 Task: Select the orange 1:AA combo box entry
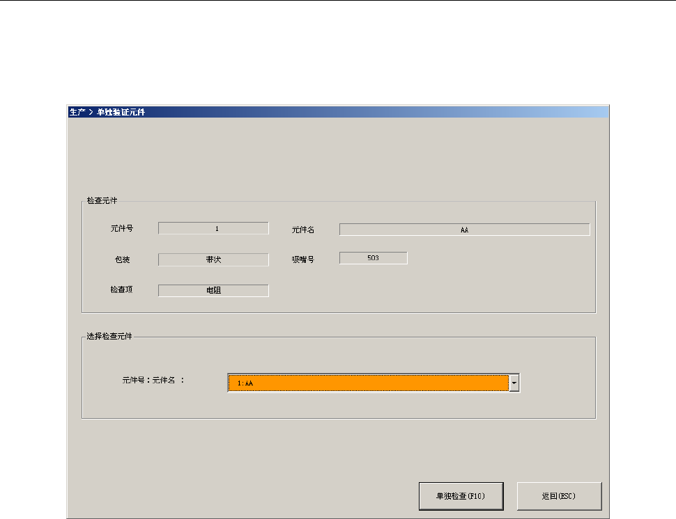[x=368, y=383]
